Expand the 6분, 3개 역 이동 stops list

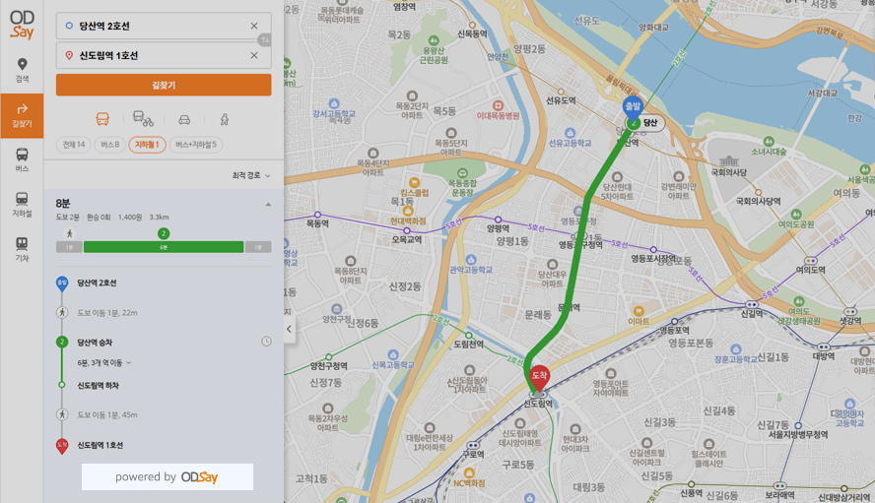pos(104,362)
